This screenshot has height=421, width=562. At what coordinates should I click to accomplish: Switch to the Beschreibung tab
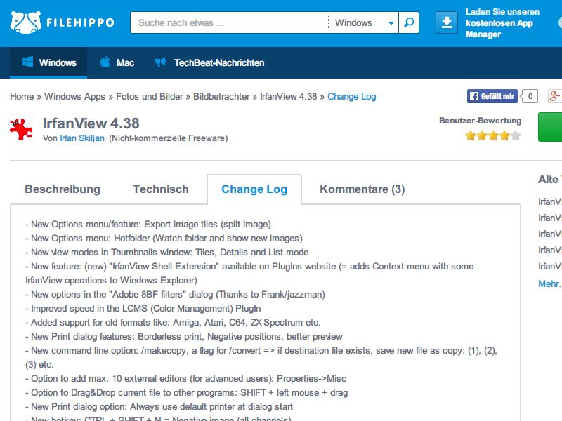(63, 189)
